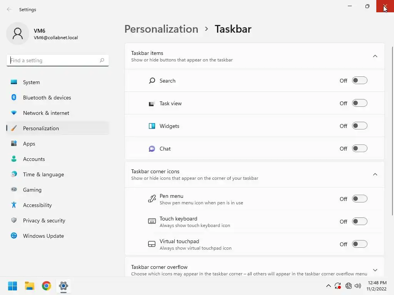This screenshot has width=394, height=295.
Task: Click the VM6 user avatar icon
Action: 18,33
